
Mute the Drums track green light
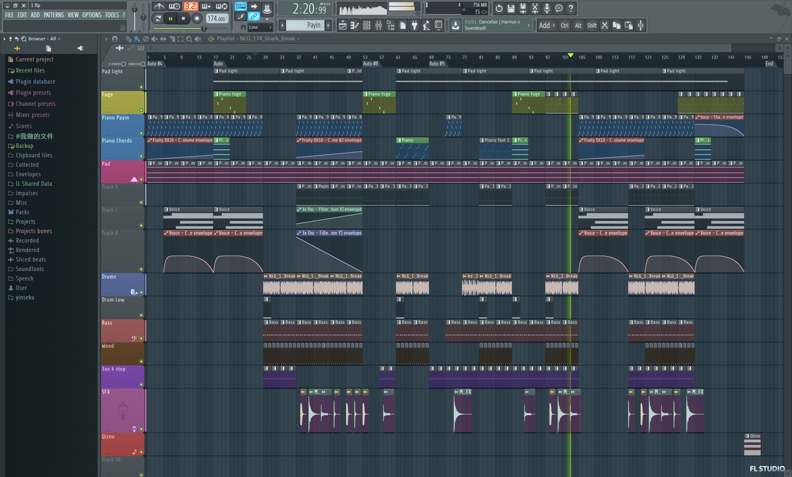[141, 292]
